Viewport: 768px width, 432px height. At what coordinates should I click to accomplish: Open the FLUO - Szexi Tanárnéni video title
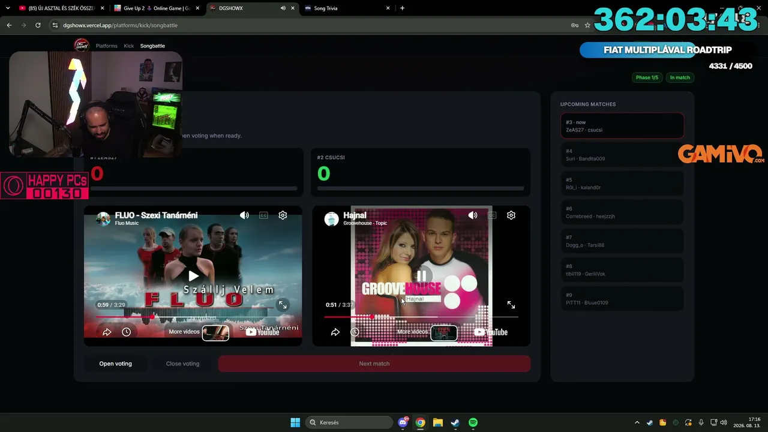click(156, 215)
